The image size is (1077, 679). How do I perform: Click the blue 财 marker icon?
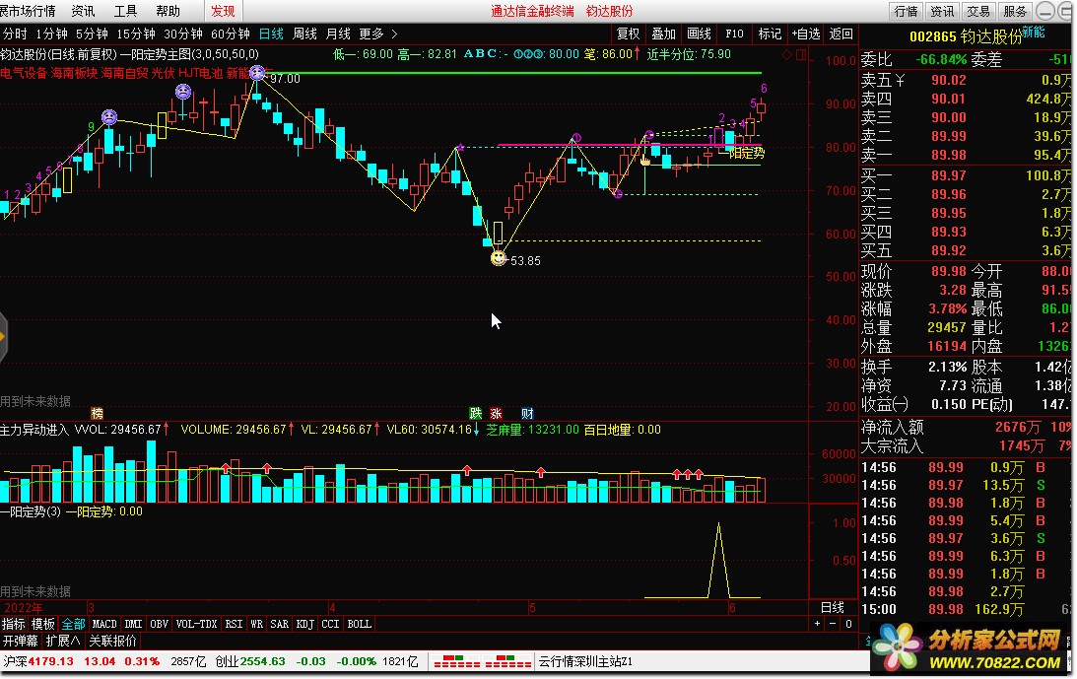click(x=527, y=413)
